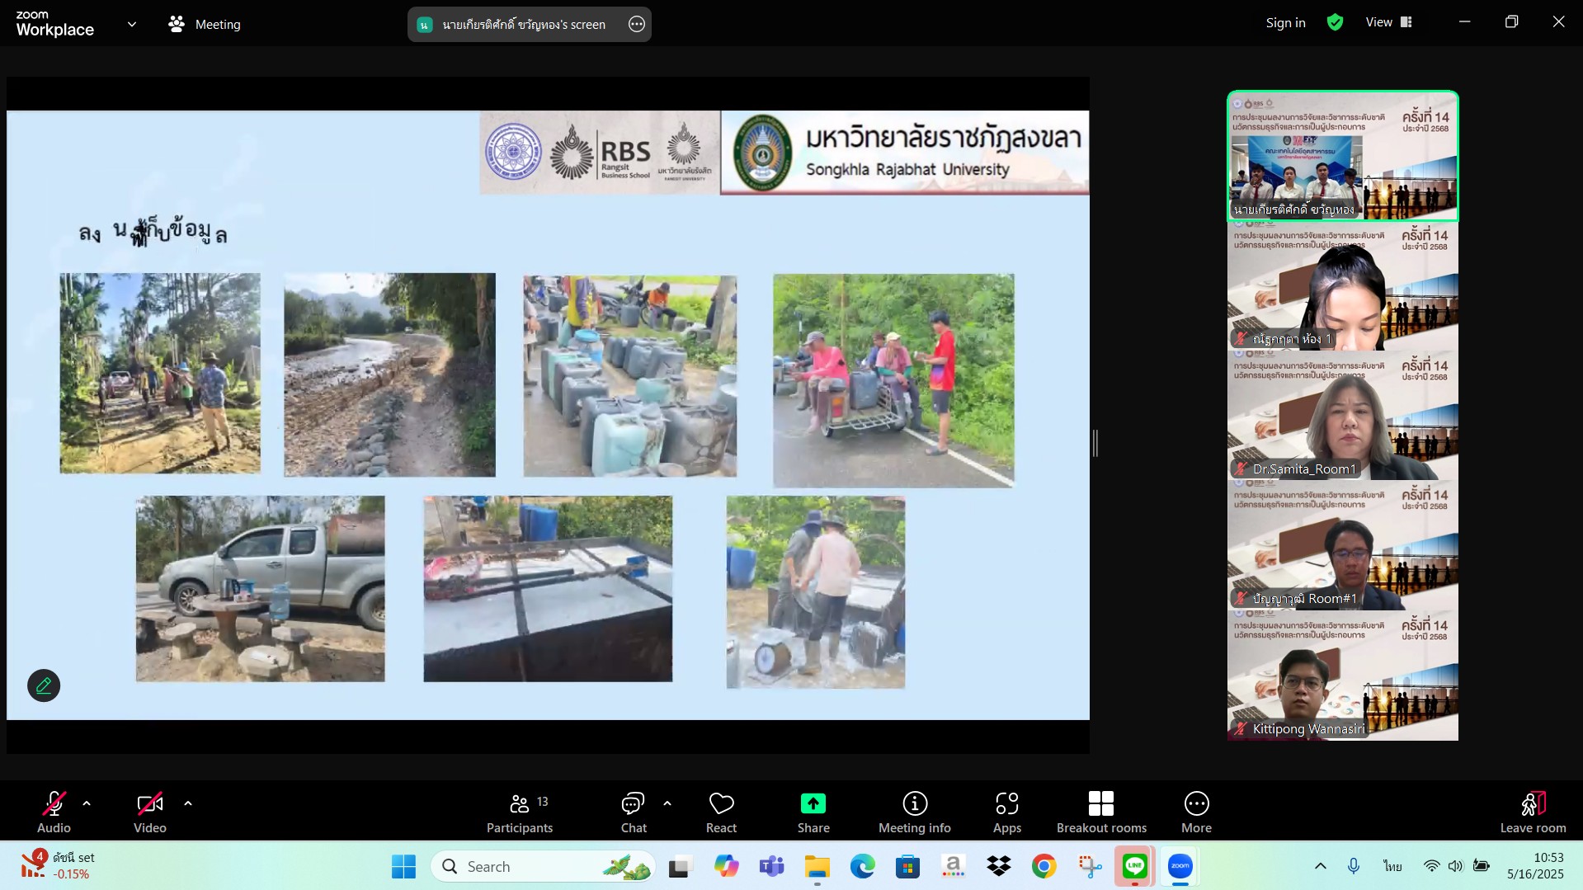Image resolution: width=1583 pixels, height=890 pixels.
Task: Open the volume tray icon
Action: click(1455, 866)
